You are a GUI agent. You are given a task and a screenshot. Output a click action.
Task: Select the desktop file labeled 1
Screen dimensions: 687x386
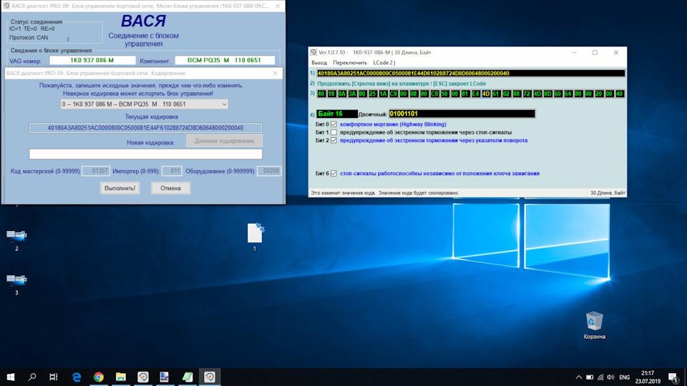(255, 237)
